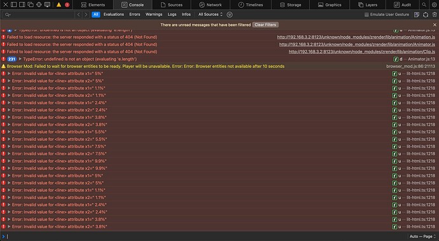Screen dimensions: 439x241
Task: Expand error x2=" 9.9%" entry
Action: click(9, 169)
